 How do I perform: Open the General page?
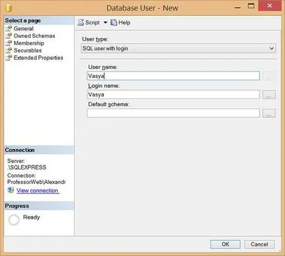click(x=24, y=28)
